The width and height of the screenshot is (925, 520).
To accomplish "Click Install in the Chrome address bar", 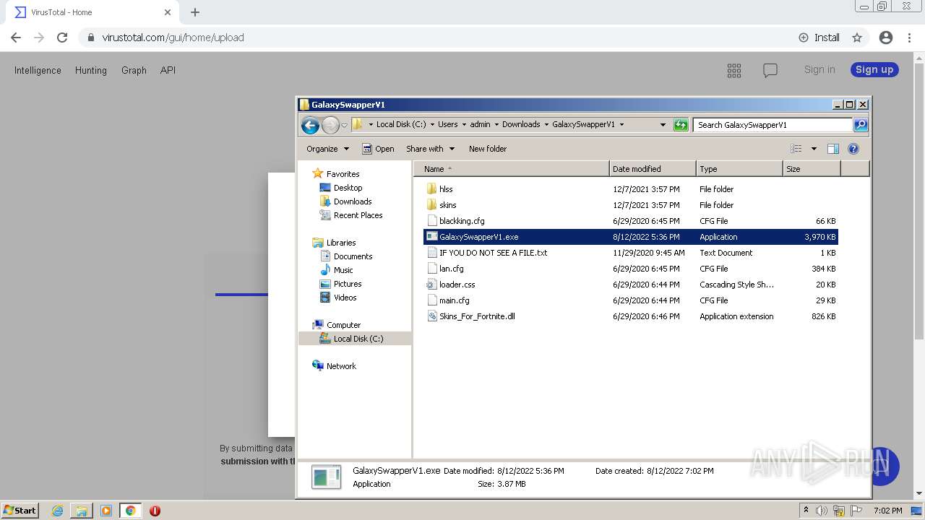I will (819, 38).
